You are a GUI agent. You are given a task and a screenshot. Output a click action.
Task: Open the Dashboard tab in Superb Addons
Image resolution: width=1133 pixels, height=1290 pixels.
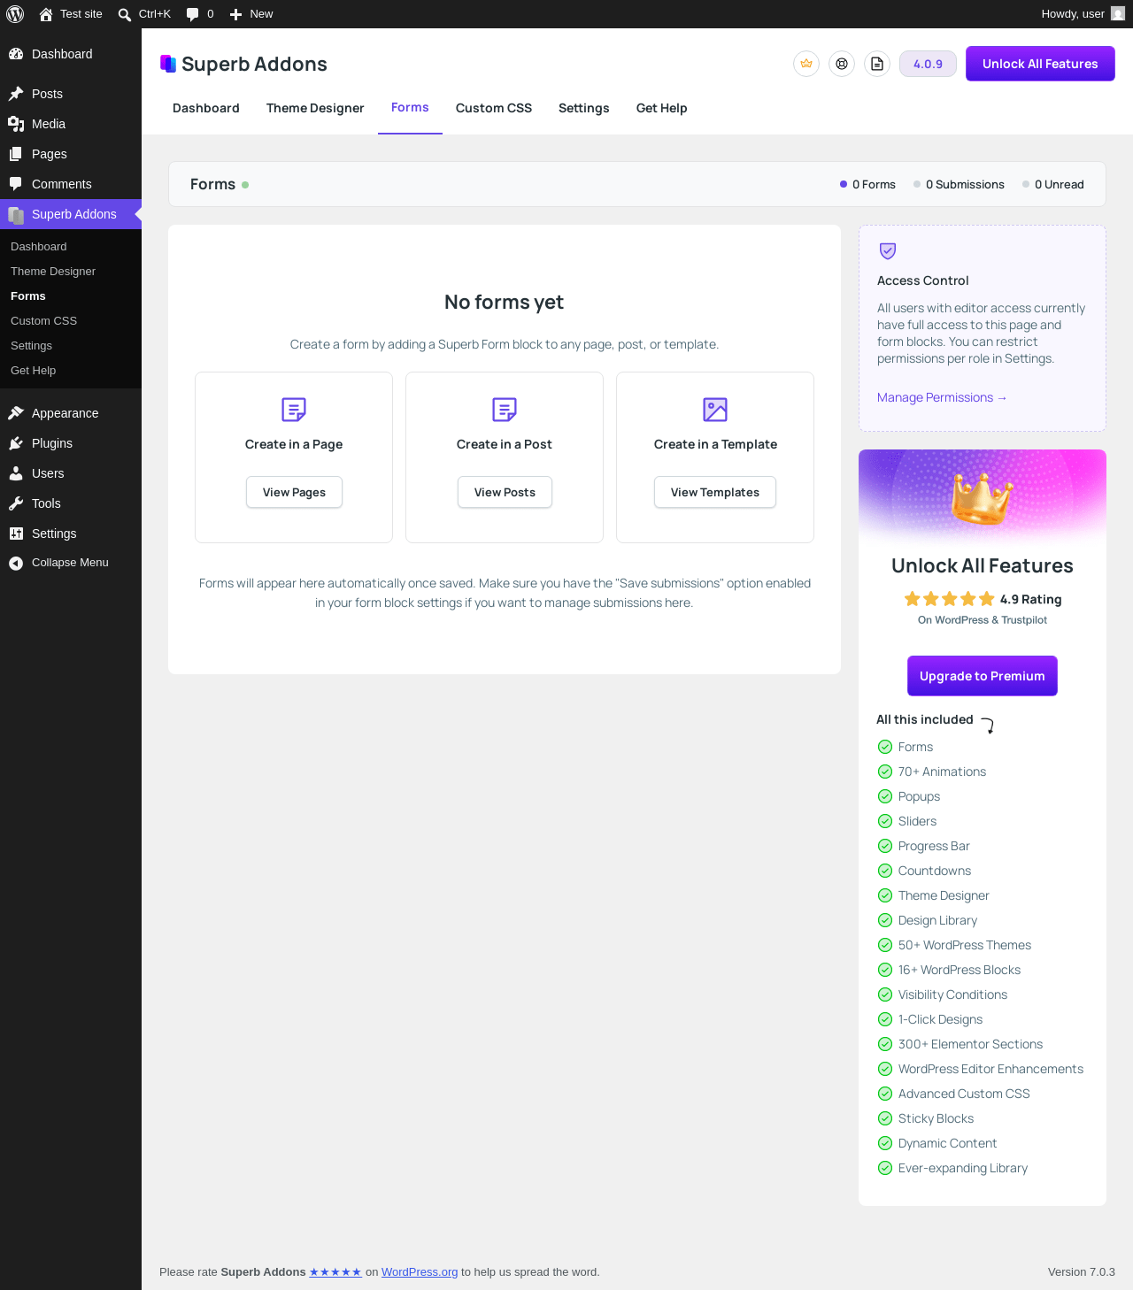(206, 108)
